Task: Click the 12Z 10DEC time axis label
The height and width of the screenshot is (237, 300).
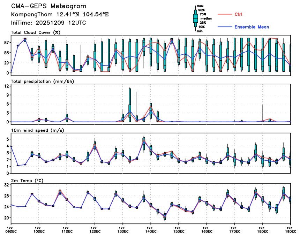Action: pos(39,230)
